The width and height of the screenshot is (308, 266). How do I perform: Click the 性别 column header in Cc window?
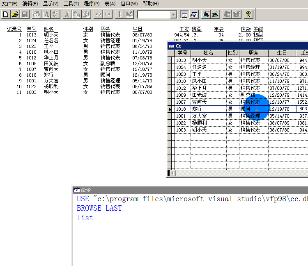pyautogui.click(x=233, y=53)
